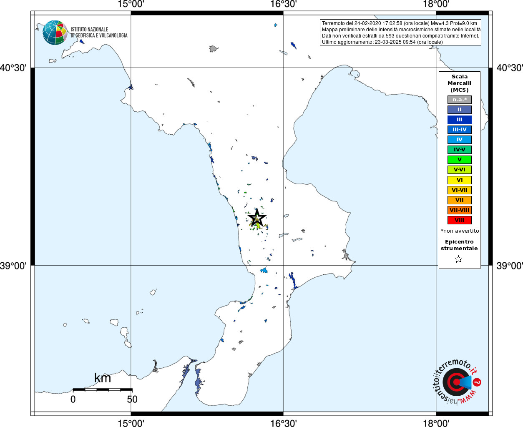This screenshot has width=523, height=427.
Task: Select the VII-VIII legend swatch
Action: pyautogui.click(x=460, y=210)
